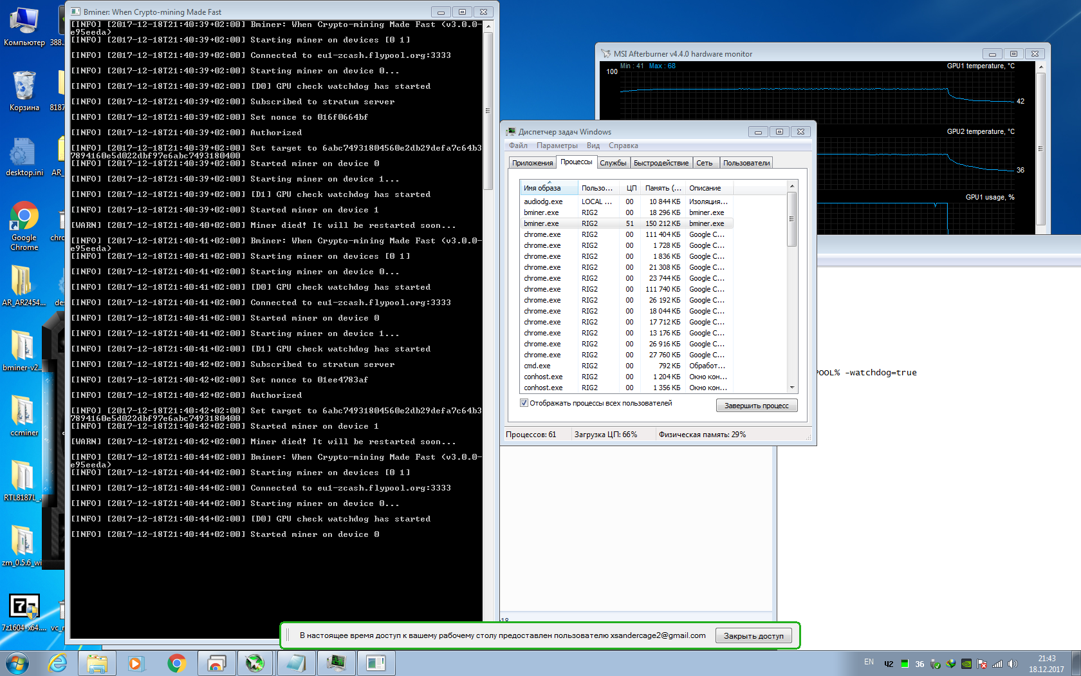
Task: Open the RTL8187L folder on desktop
Action: (x=23, y=480)
